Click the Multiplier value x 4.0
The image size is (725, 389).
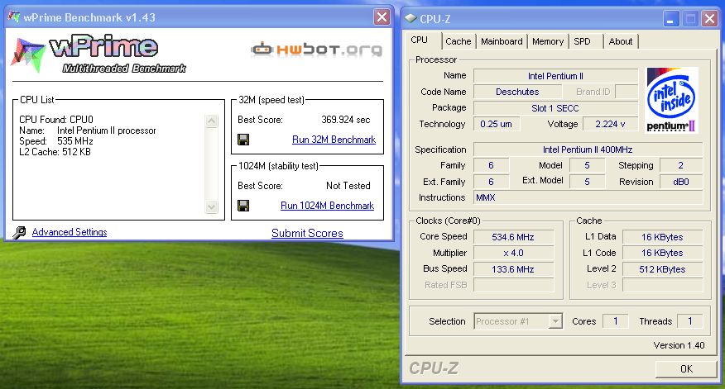513,253
